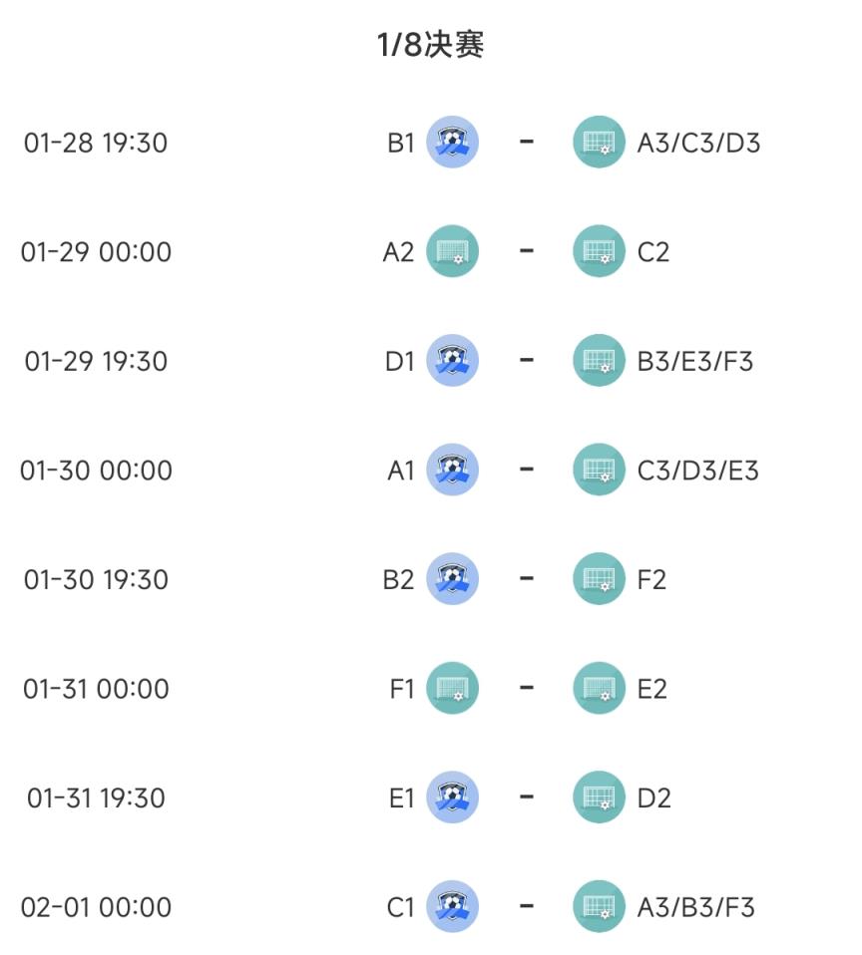Click the B3/E3/F3 goal net icon
The height and width of the screenshot is (955, 862).
coord(599,360)
